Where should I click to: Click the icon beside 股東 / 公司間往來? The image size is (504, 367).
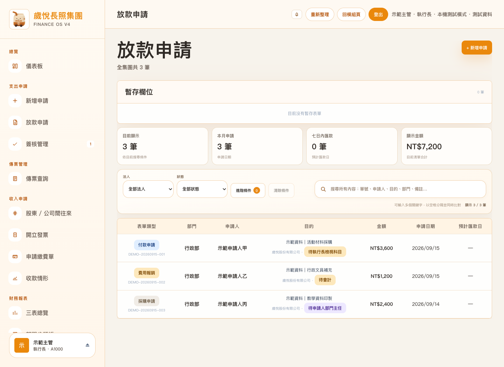tap(15, 213)
